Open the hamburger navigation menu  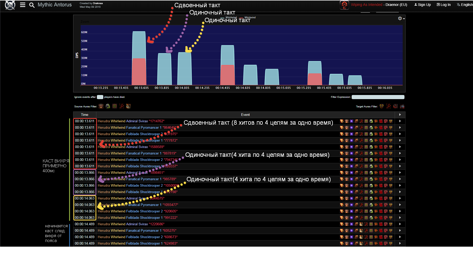(23, 5)
